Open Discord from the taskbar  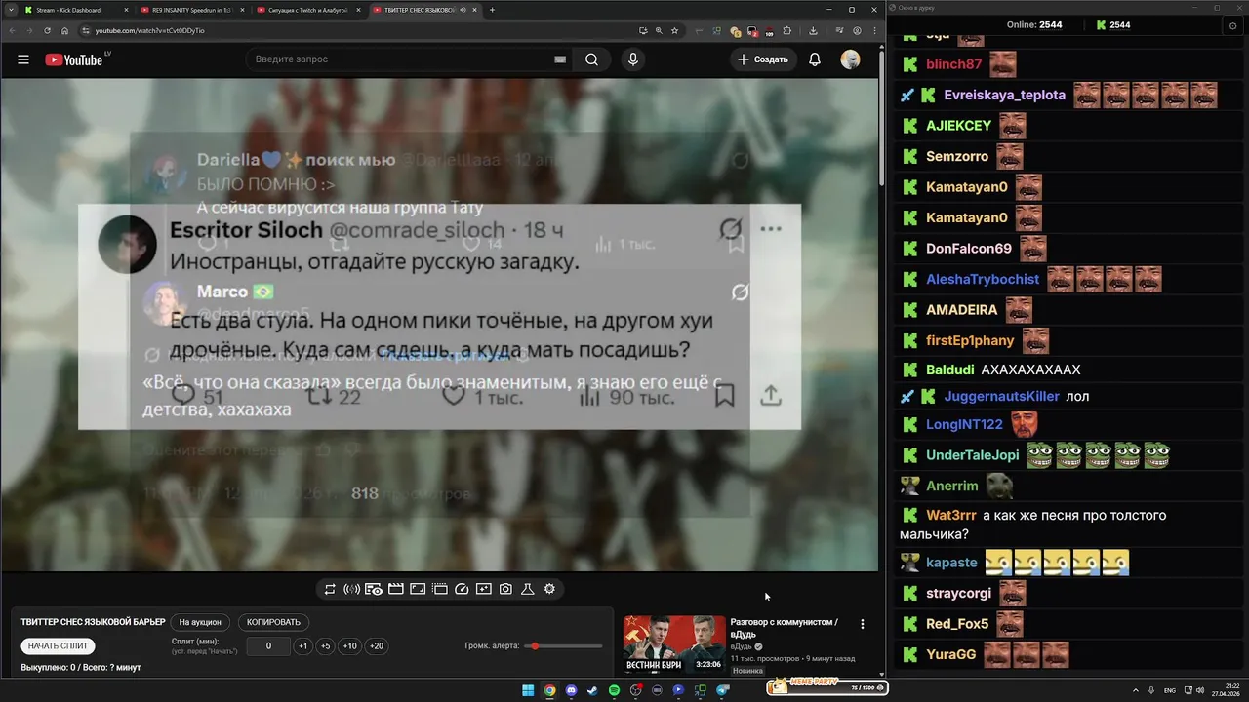pyautogui.click(x=571, y=690)
